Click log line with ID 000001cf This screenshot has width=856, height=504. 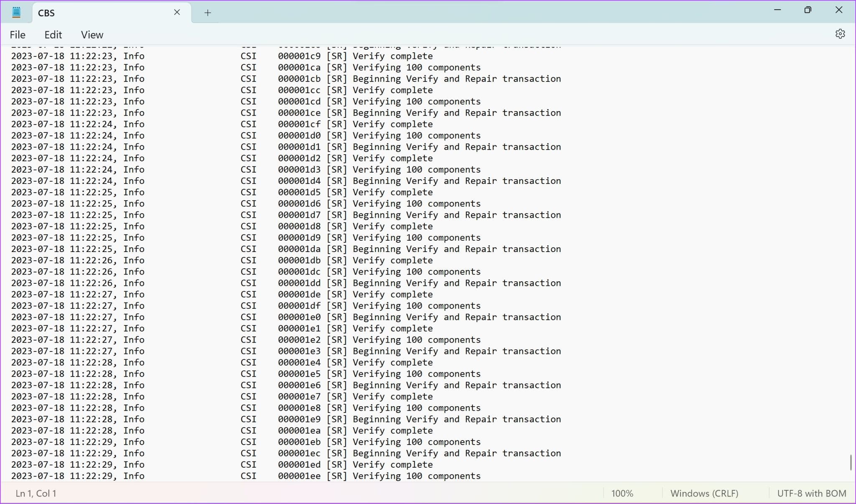click(x=222, y=124)
